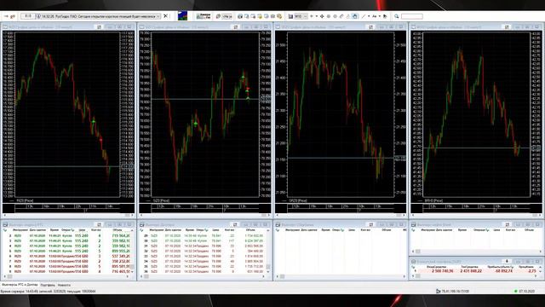
Task: Switch to the Фьючерсы РТС и Доллар tab
Action: [20, 285]
